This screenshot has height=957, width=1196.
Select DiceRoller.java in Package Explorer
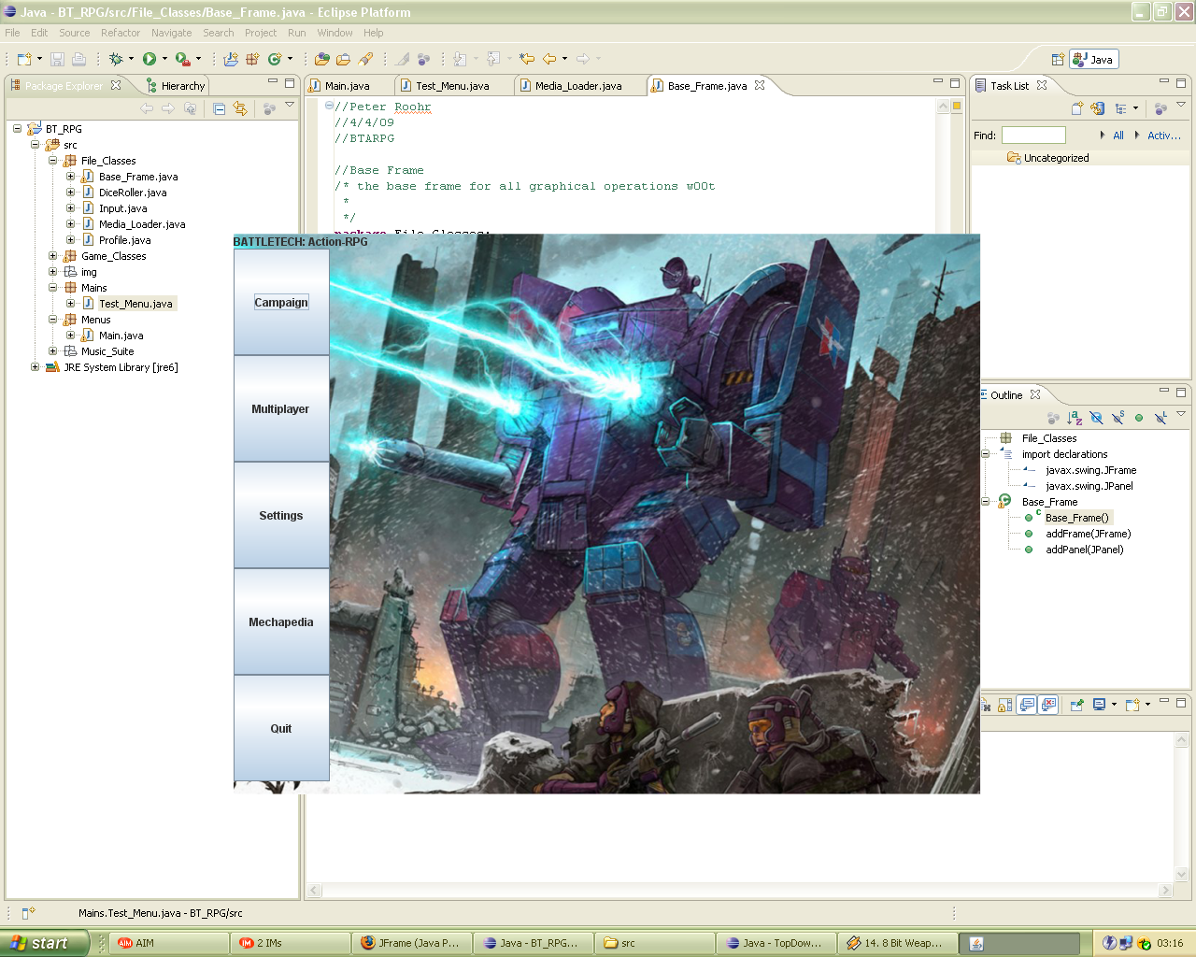[133, 193]
